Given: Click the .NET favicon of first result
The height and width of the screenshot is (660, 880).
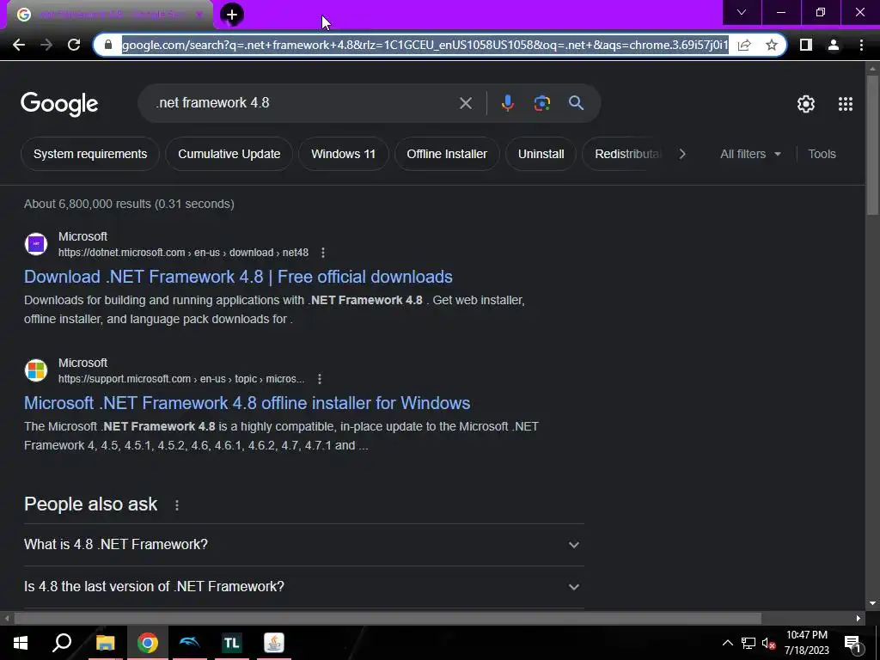Looking at the screenshot, I should click(36, 244).
